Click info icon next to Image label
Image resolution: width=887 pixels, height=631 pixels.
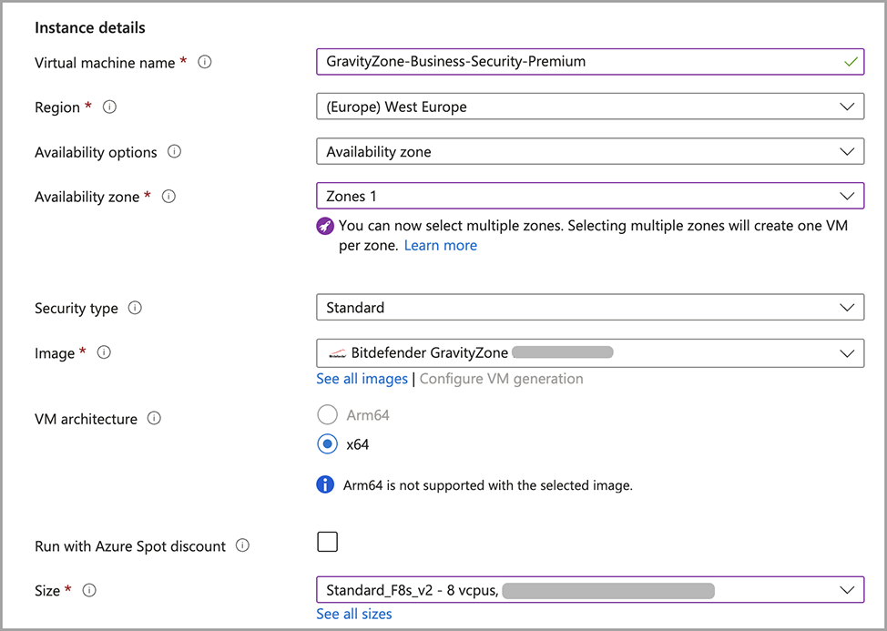[x=104, y=352]
